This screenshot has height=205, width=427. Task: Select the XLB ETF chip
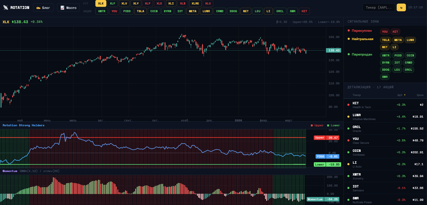(183, 4)
